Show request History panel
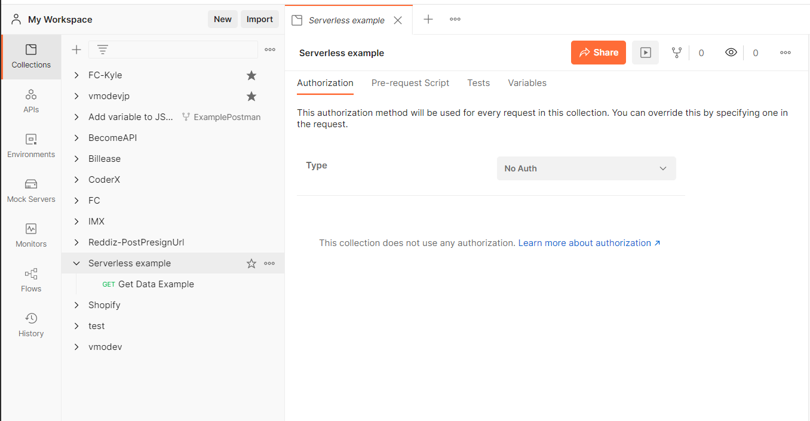This screenshot has height=421, width=810. (x=31, y=325)
